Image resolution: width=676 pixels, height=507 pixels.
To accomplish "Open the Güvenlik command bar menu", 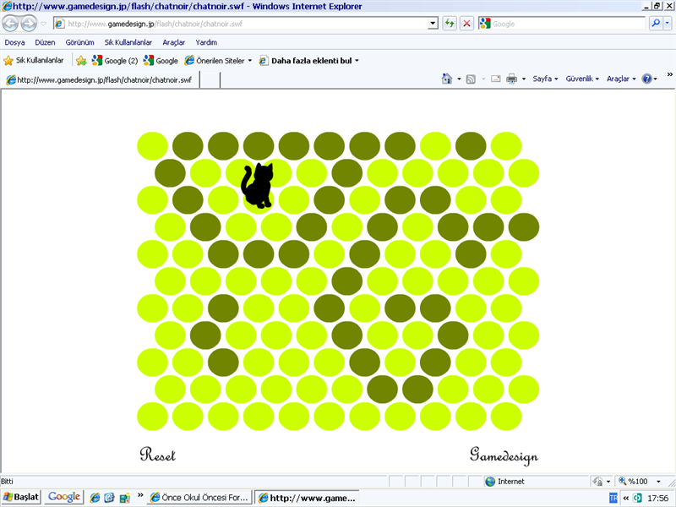I will [x=582, y=79].
